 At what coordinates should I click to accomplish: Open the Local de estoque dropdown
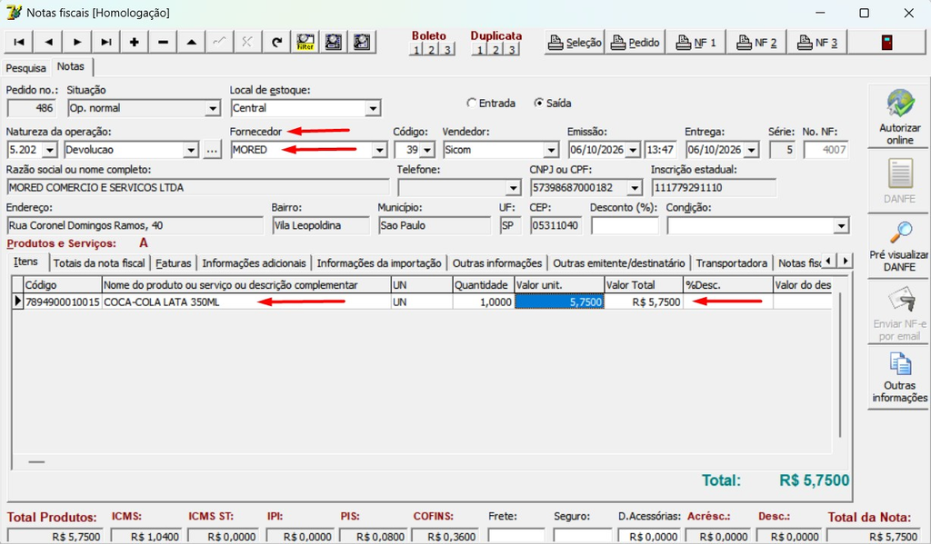click(373, 109)
